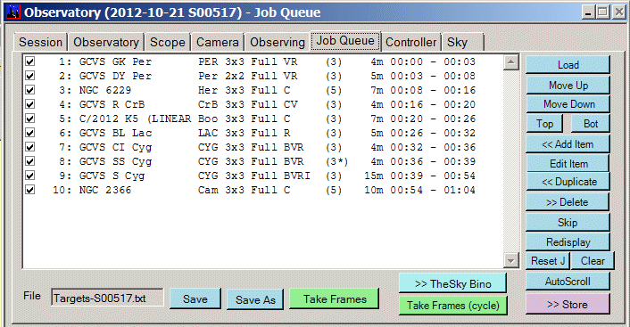Click the << Add Item button

pyautogui.click(x=568, y=144)
